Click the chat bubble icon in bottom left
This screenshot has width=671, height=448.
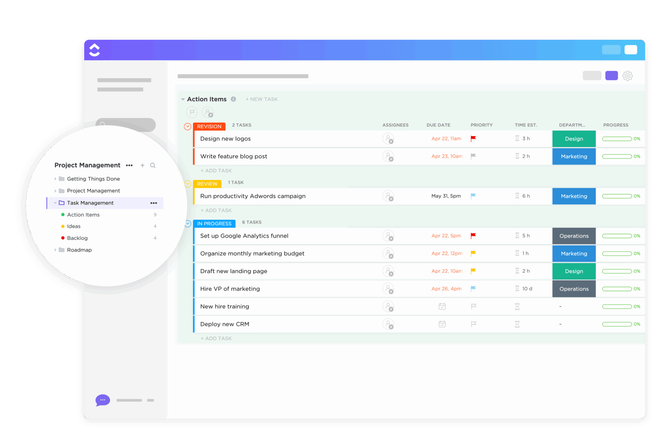coord(102,400)
